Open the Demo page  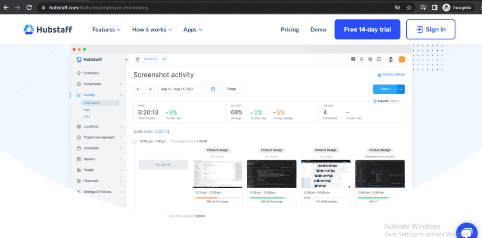[318, 30]
